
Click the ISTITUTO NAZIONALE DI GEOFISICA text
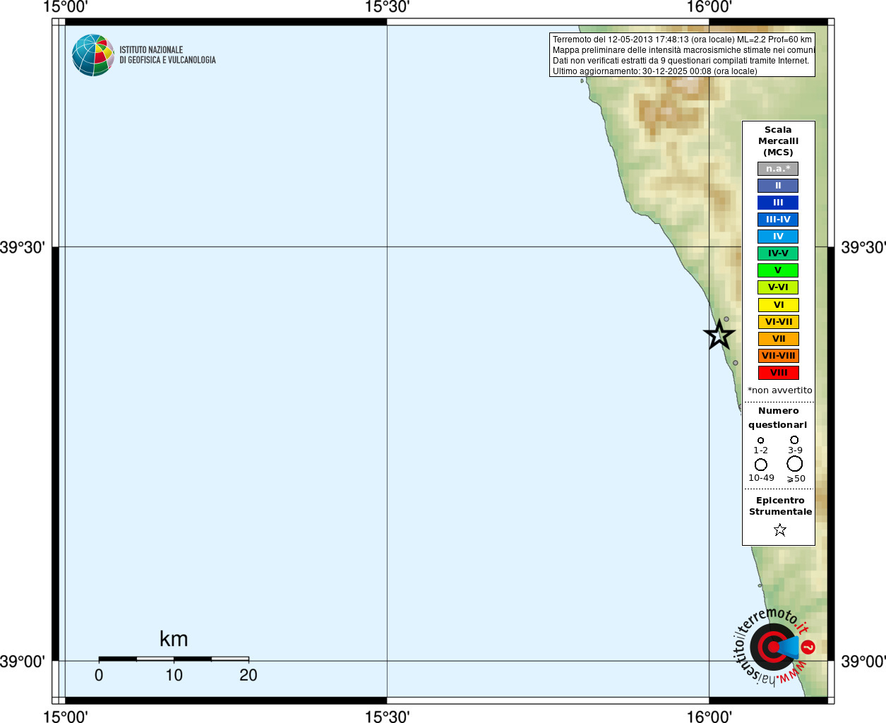(x=167, y=55)
